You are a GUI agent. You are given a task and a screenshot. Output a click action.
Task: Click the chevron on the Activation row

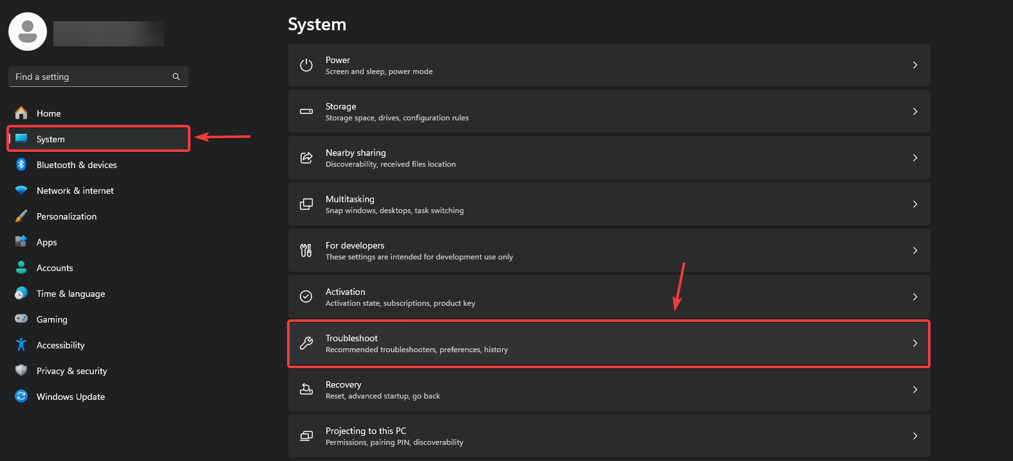(915, 297)
